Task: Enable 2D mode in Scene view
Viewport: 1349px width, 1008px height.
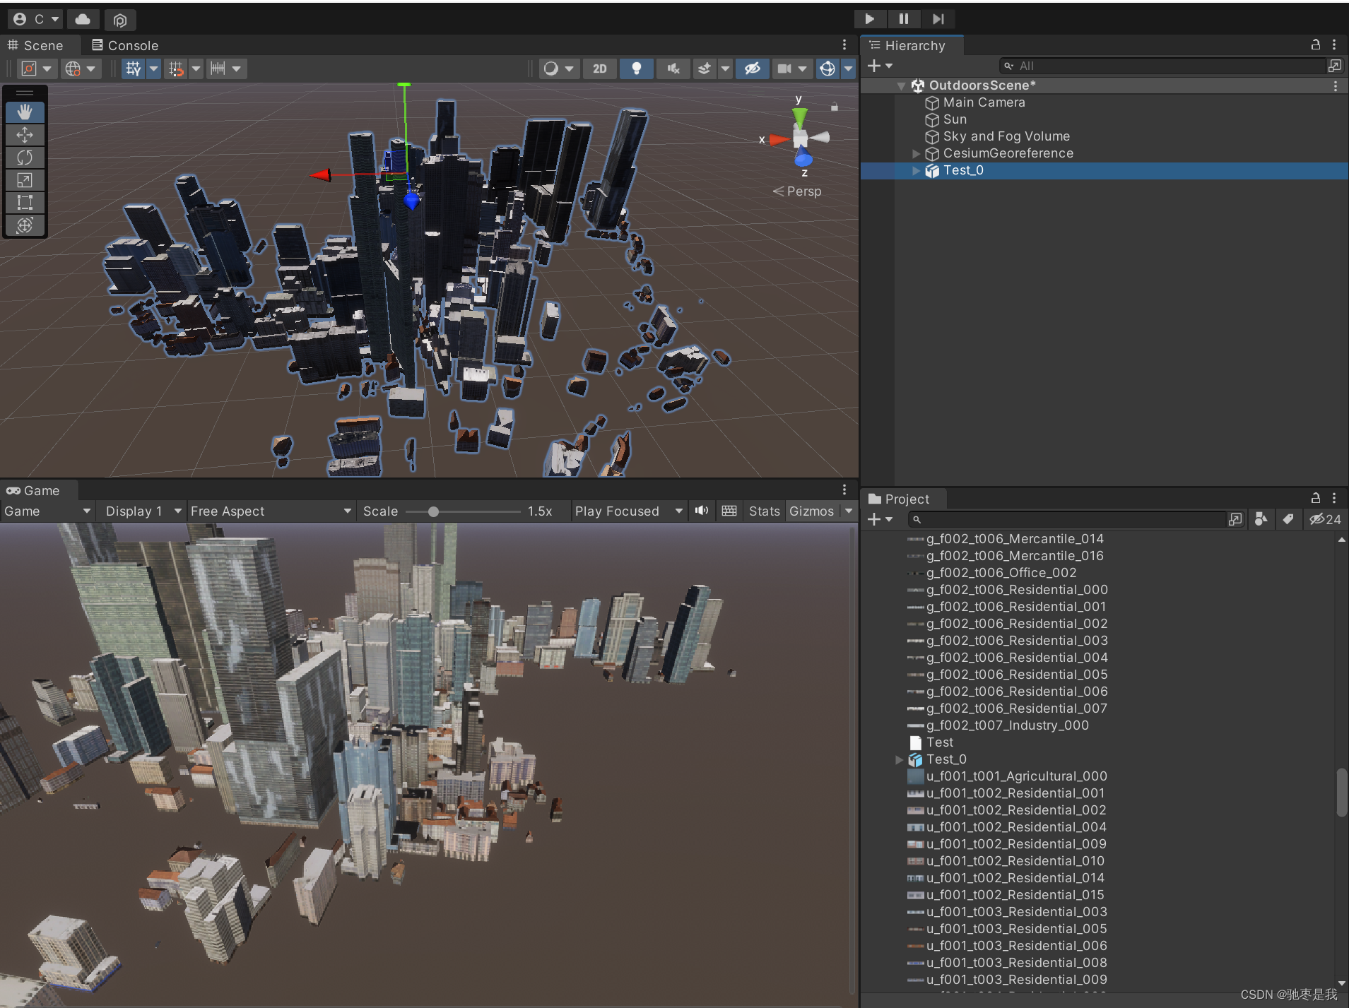Action: pyautogui.click(x=599, y=68)
